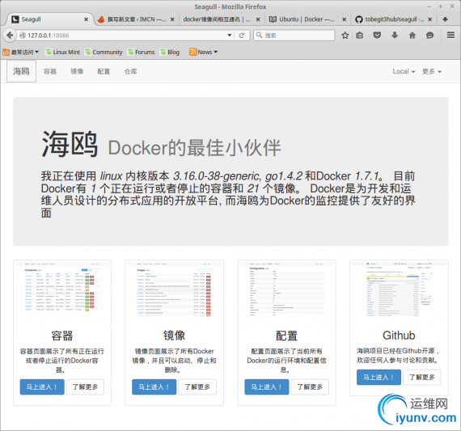Go to the 仓库 navbar item
Screen dimensions: 461x431
tap(130, 71)
